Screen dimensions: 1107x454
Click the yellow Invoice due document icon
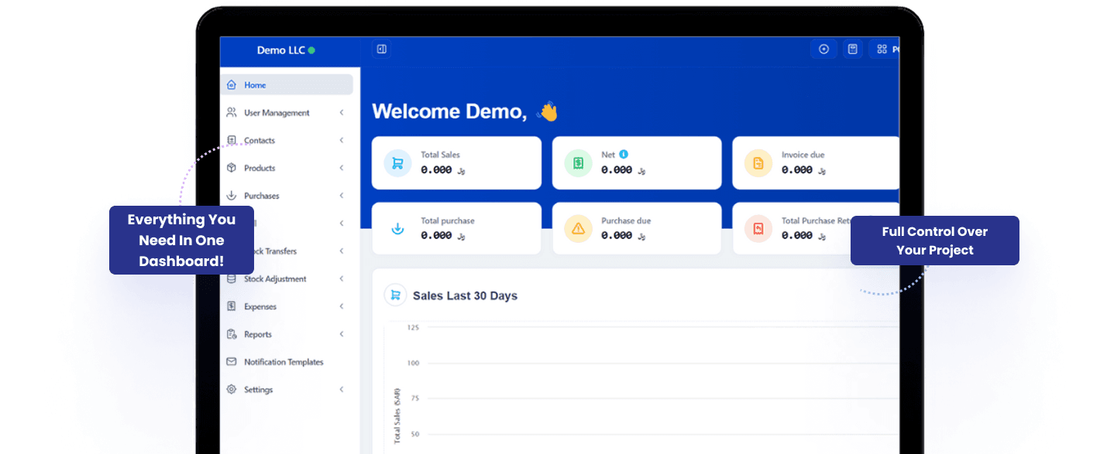[x=758, y=163]
